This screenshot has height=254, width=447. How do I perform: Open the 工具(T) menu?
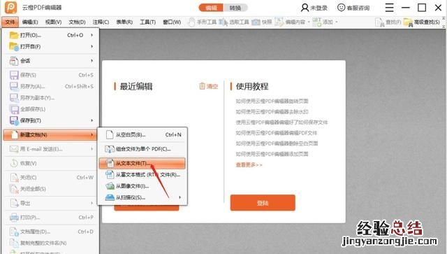[147, 22]
